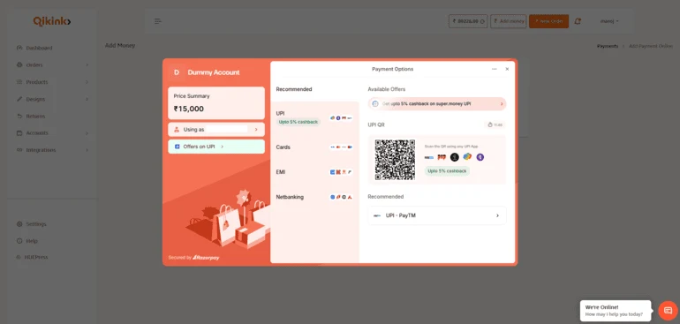Click Add money in top bar
The height and width of the screenshot is (324, 680).
click(x=509, y=21)
